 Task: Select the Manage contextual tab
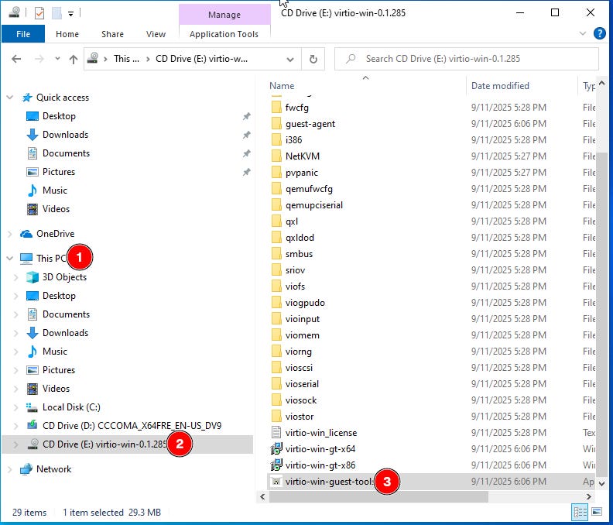click(224, 15)
